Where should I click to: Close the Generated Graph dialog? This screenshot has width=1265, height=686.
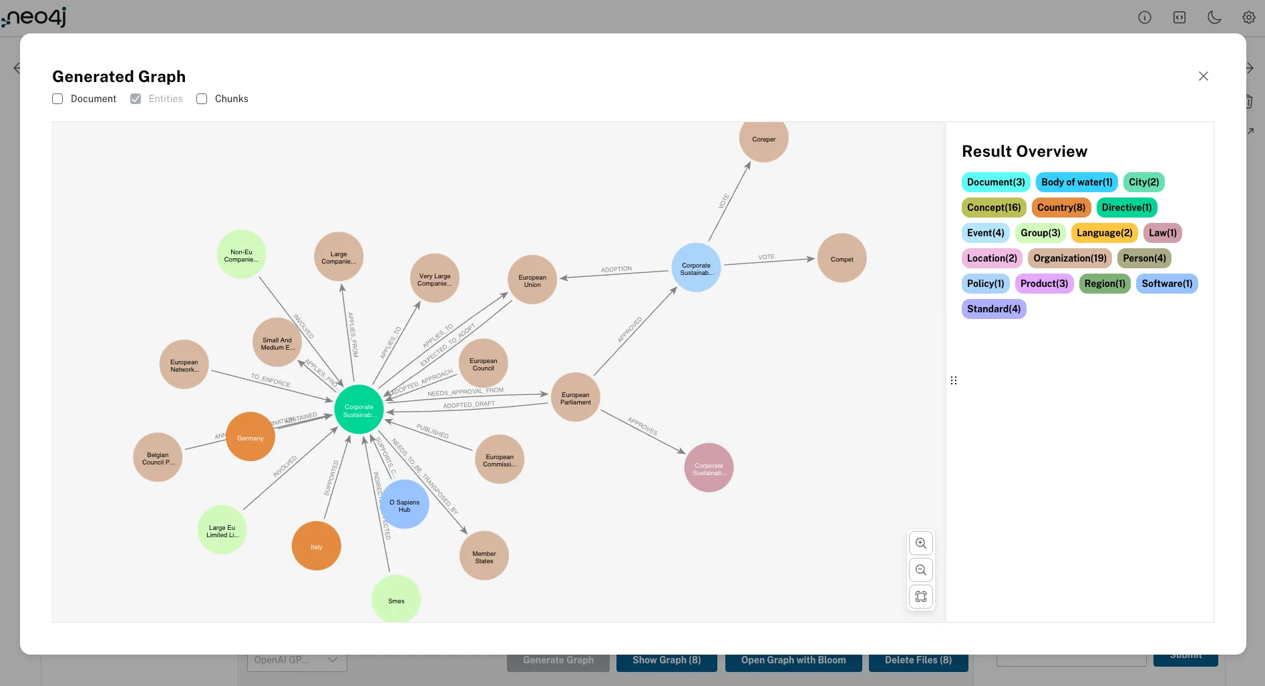pos(1204,76)
